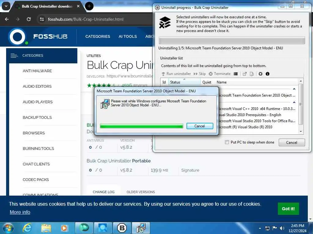Click the Id column header

(x=164, y=82)
